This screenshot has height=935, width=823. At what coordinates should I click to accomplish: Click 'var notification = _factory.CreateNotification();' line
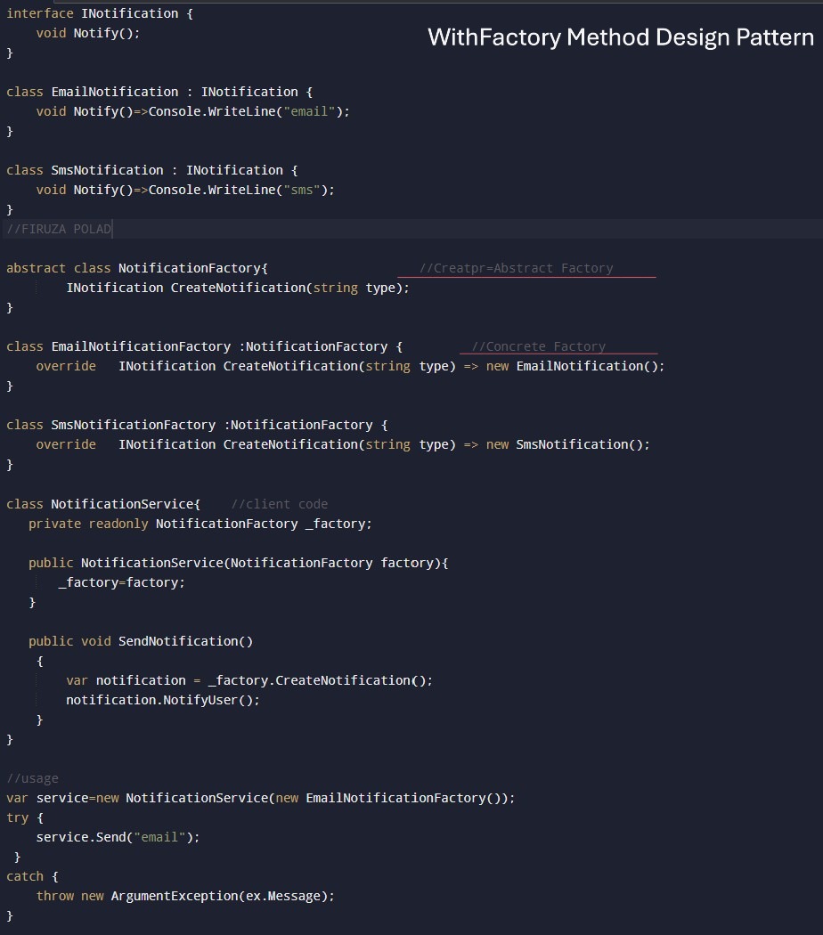click(x=249, y=680)
